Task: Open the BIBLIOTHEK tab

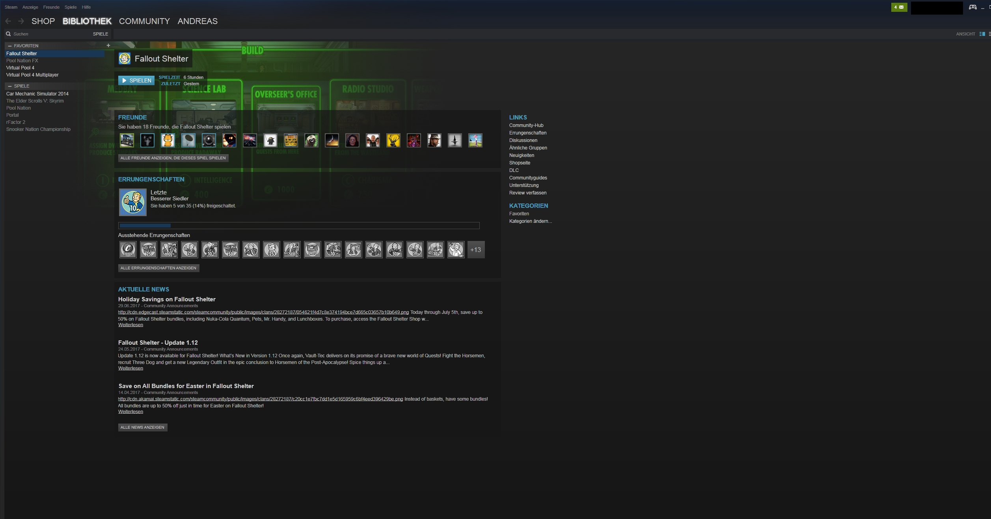Action: [87, 21]
